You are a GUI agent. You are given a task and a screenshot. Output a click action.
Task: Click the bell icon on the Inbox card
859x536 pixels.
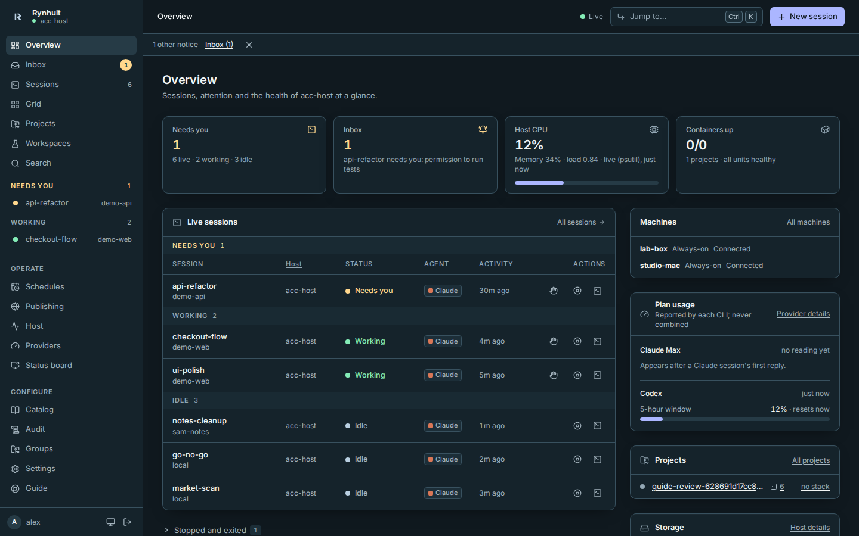[483, 129]
